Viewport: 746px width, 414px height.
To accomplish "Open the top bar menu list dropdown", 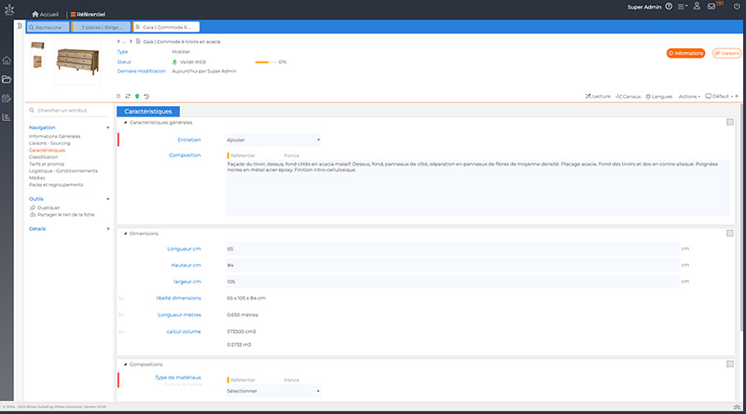I will click(683, 7).
